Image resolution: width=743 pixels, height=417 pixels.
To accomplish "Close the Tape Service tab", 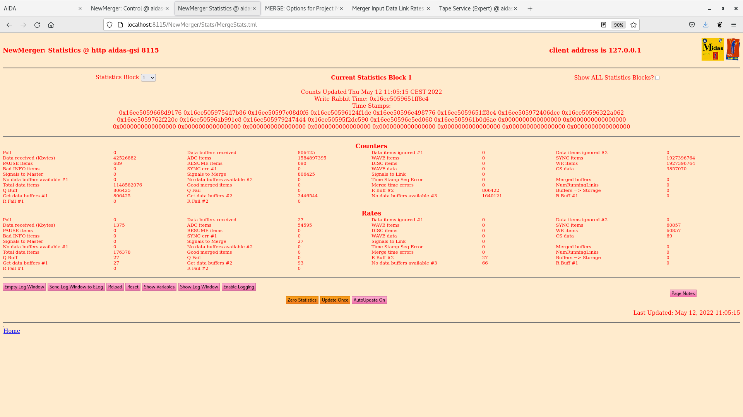I will (x=515, y=8).
